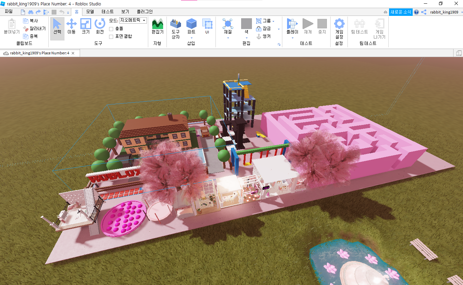This screenshot has width=463, height=285.
Task: Click the binoculars find icon
Action: click(31, 12)
